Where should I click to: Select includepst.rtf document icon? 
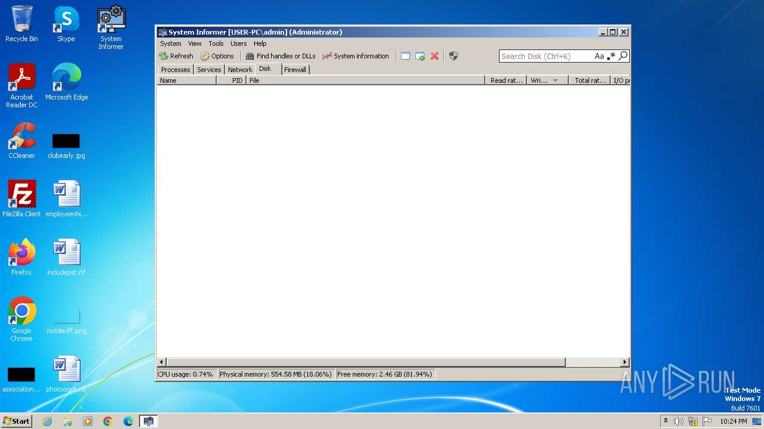tap(66, 257)
